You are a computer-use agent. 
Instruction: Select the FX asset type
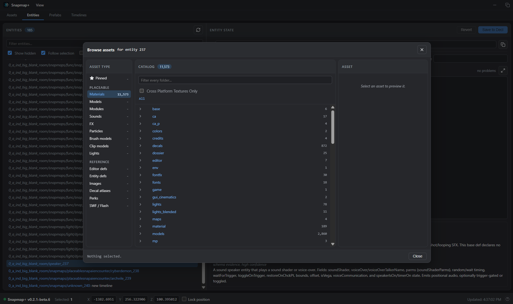[109, 124]
